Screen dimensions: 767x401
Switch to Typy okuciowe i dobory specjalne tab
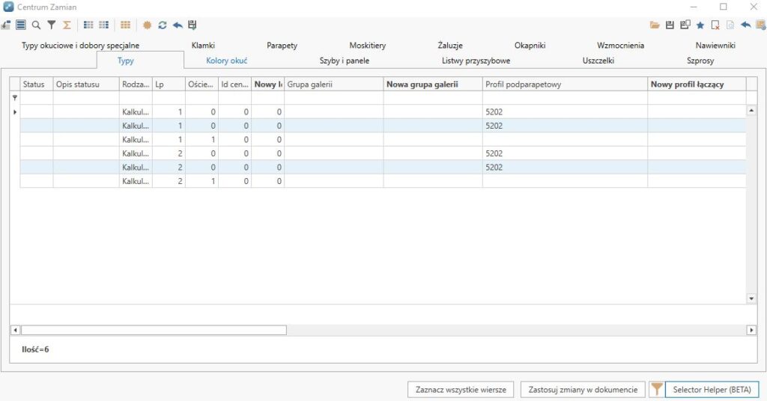pyautogui.click(x=81, y=46)
